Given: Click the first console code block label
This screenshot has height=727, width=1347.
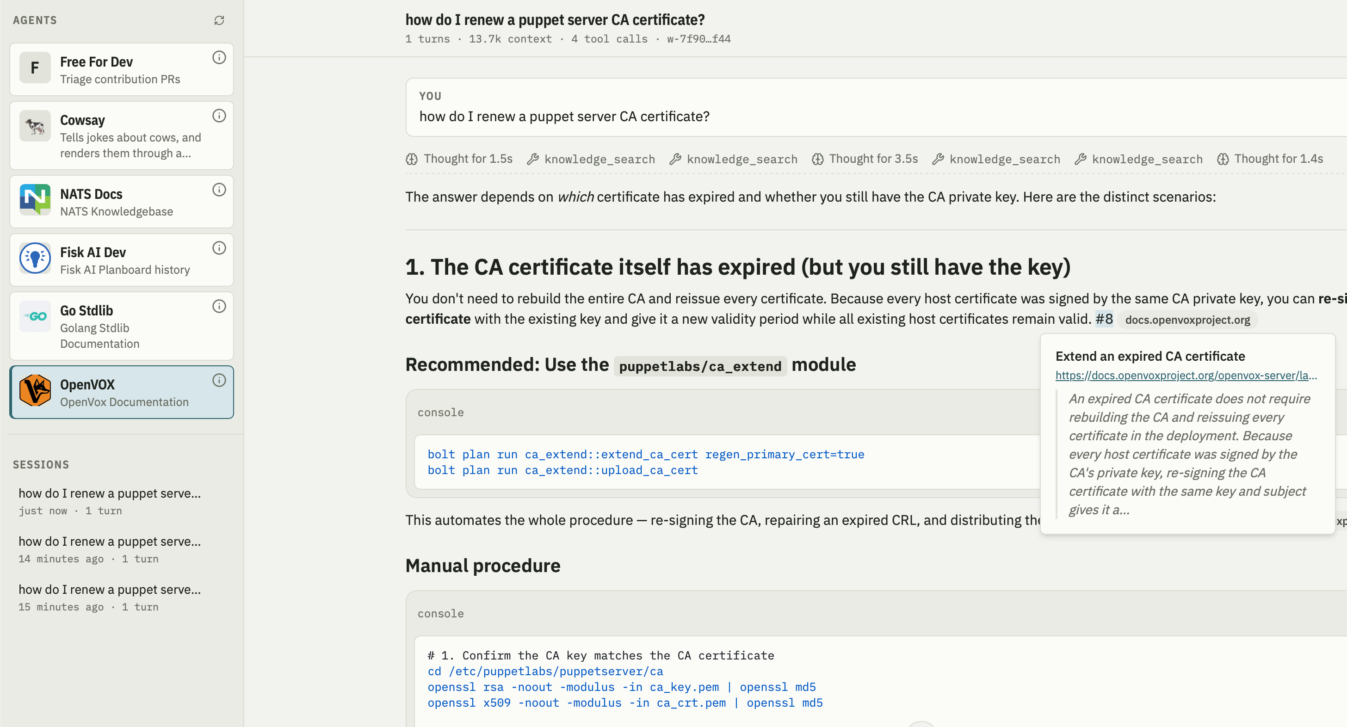Looking at the screenshot, I should (440, 413).
